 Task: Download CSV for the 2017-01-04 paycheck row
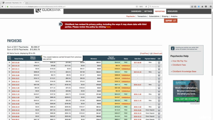pyautogui.click(x=159, y=72)
